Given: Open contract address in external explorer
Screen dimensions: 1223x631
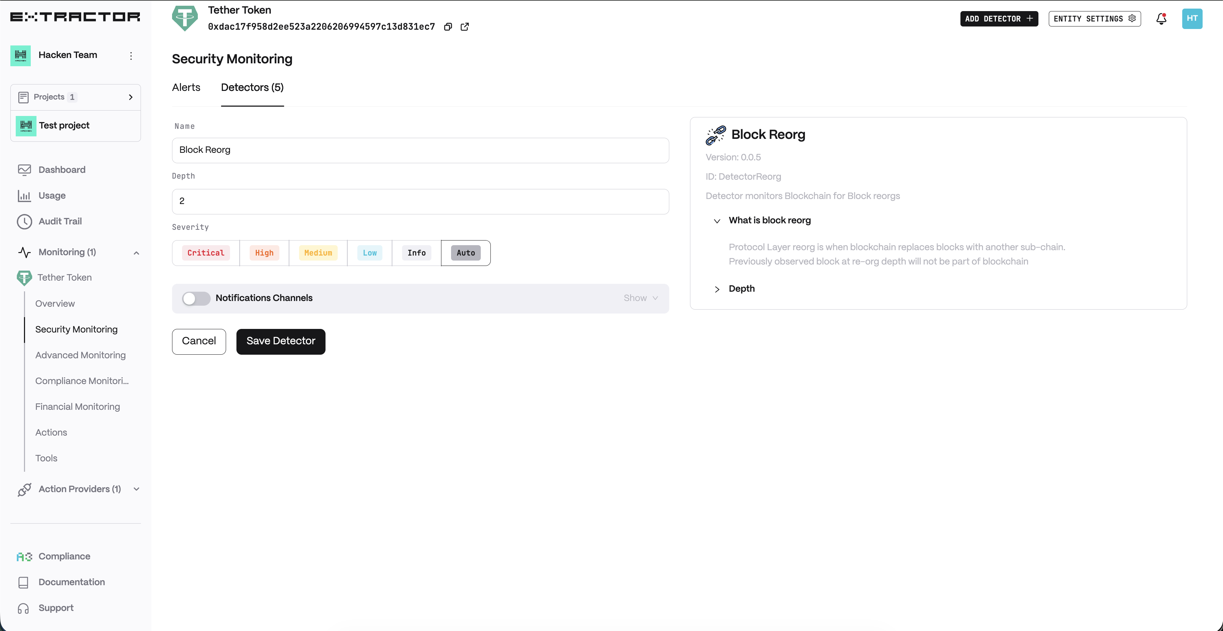Looking at the screenshot, I should (x=465, y=26).
